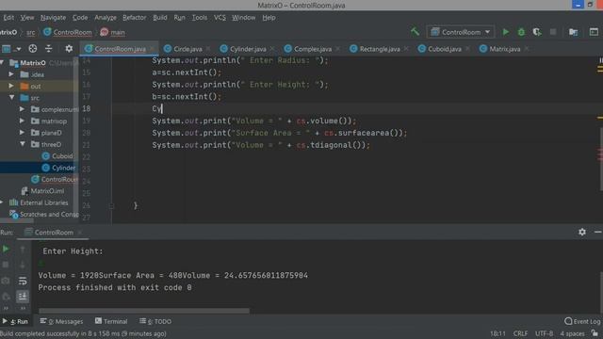
Task: Run ControlRoom with green play button
Action: (506, 32)
